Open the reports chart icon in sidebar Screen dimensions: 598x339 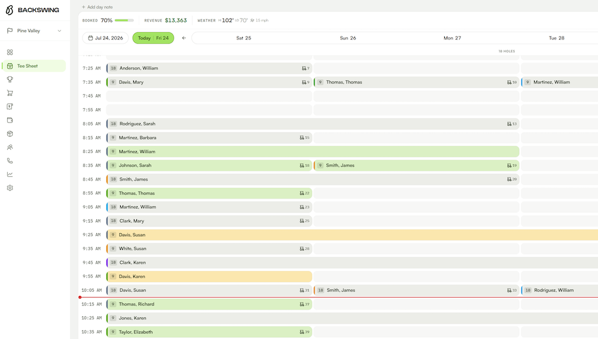tap(10, 174)
